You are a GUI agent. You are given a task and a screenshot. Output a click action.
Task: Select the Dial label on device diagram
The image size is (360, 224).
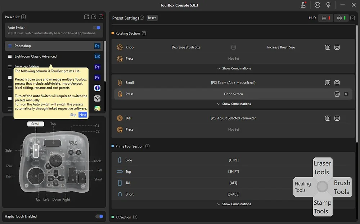[9, 176]
